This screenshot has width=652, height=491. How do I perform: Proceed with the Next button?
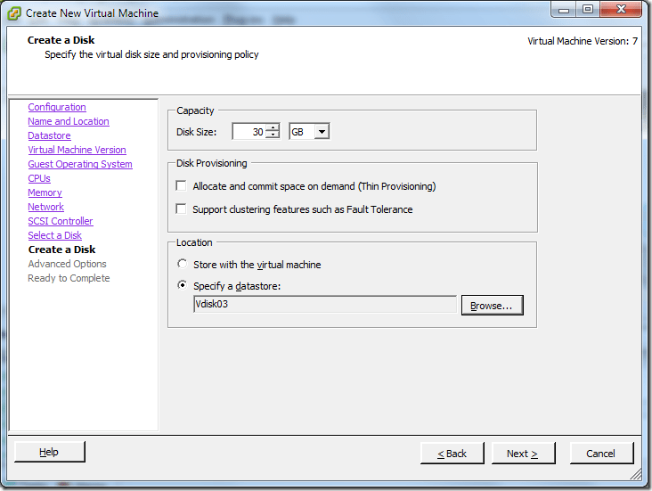tap(523, 454)
